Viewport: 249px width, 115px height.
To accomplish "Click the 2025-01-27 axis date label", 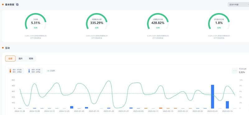I will tap(124, 111).
